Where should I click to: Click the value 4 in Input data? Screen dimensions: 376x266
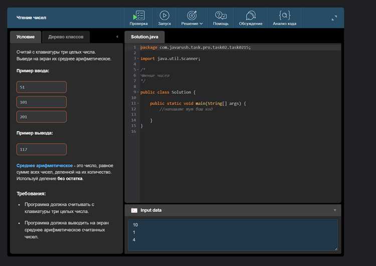click(134, 239)
